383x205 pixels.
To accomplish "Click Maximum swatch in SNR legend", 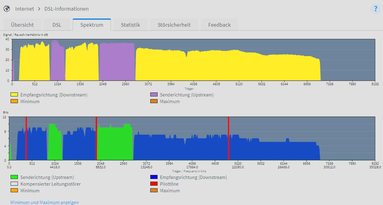I will tap(154, 101).
